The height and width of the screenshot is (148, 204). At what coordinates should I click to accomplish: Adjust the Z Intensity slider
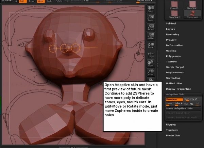click(x=113, y=1)
